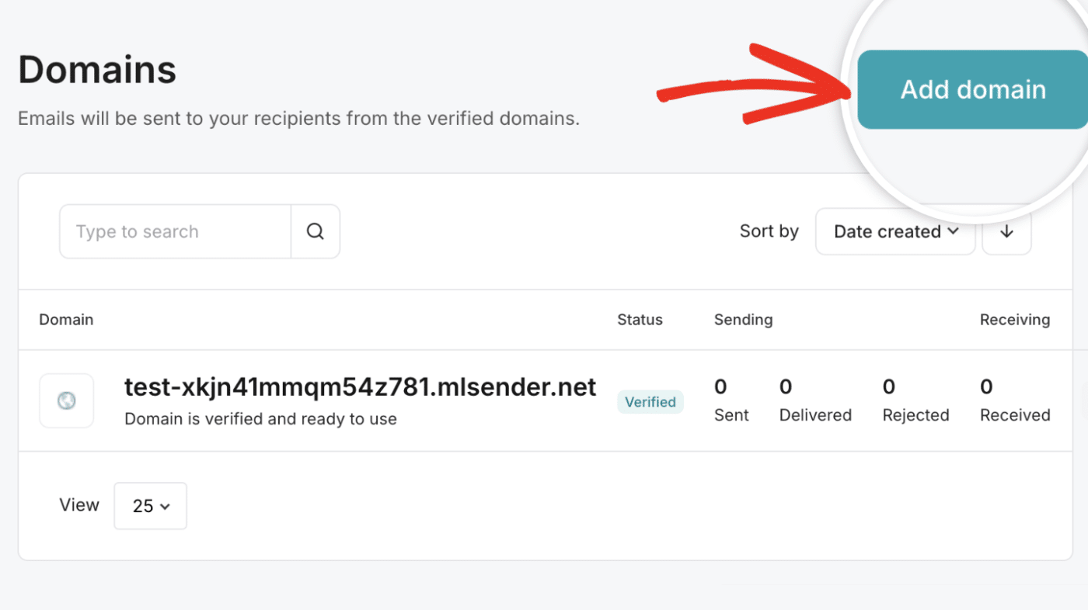
Task: Click the Domains page heading
Action: coord(97,70)
